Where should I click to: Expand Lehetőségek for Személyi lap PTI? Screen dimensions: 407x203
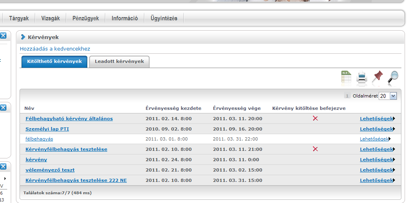tap(377, 129)
